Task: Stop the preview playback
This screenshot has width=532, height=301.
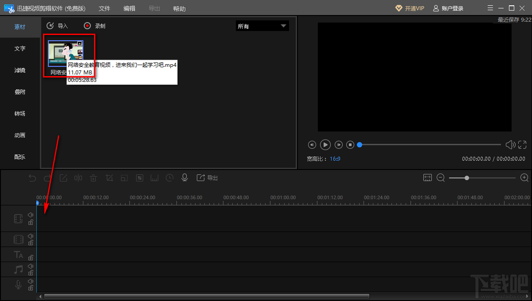Action: pyautogui.click(x=350, y=144)
